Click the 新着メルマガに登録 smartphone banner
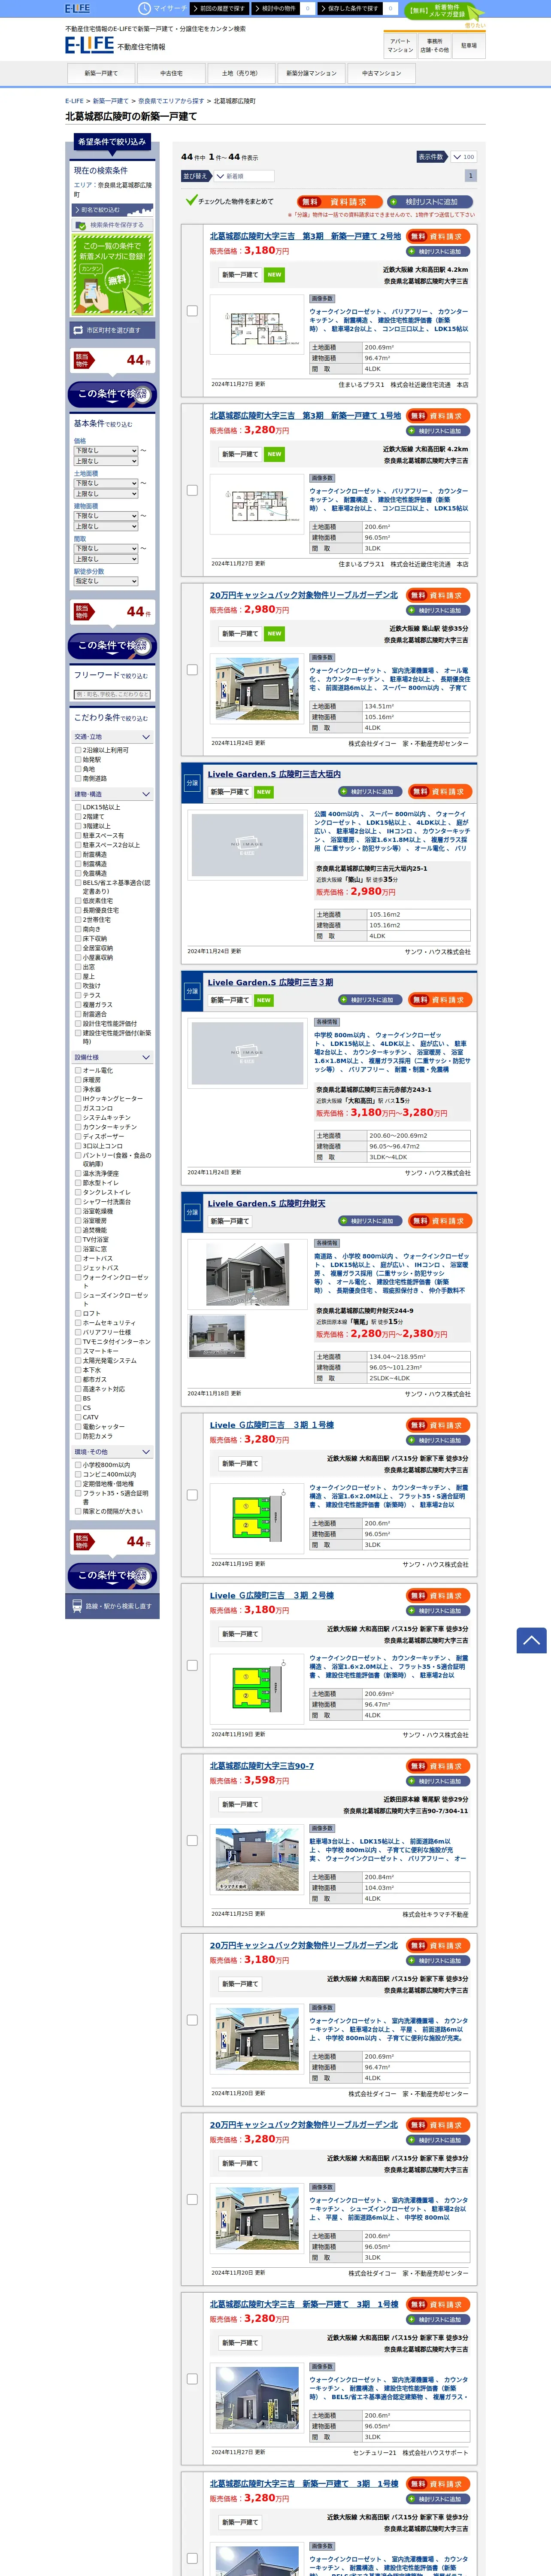551x2576 pixels. [113, 276]
